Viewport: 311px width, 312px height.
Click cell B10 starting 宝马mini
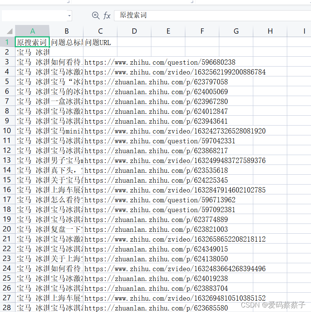[x=66, y=130]
